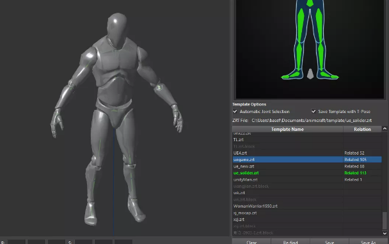Select the wk.zrt.block row
Image resolution: width=389 pixels, height=244 pixels.
(x=307, y=199)
